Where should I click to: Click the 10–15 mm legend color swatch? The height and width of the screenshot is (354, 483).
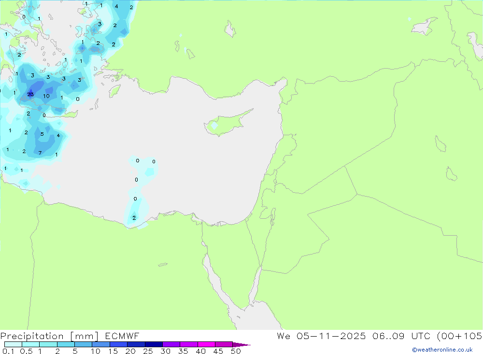(x=101, y=344)
